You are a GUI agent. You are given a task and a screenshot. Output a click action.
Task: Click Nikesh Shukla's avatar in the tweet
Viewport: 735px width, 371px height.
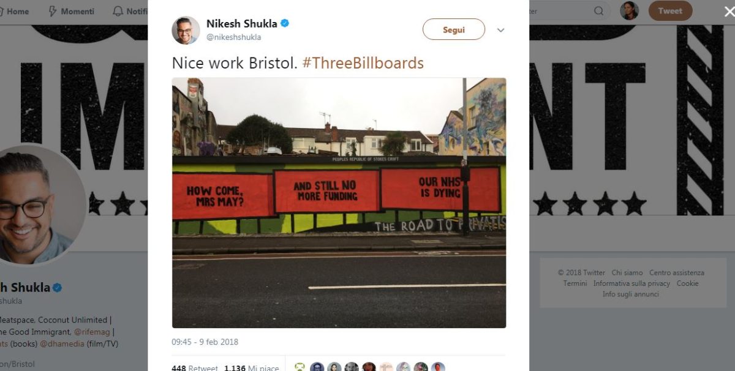click(x=186, y=30)
